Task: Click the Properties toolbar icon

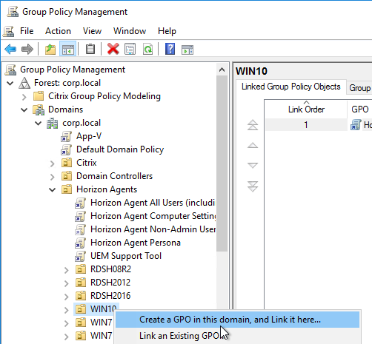Action: pyautogui.click(x=130, y=49)
